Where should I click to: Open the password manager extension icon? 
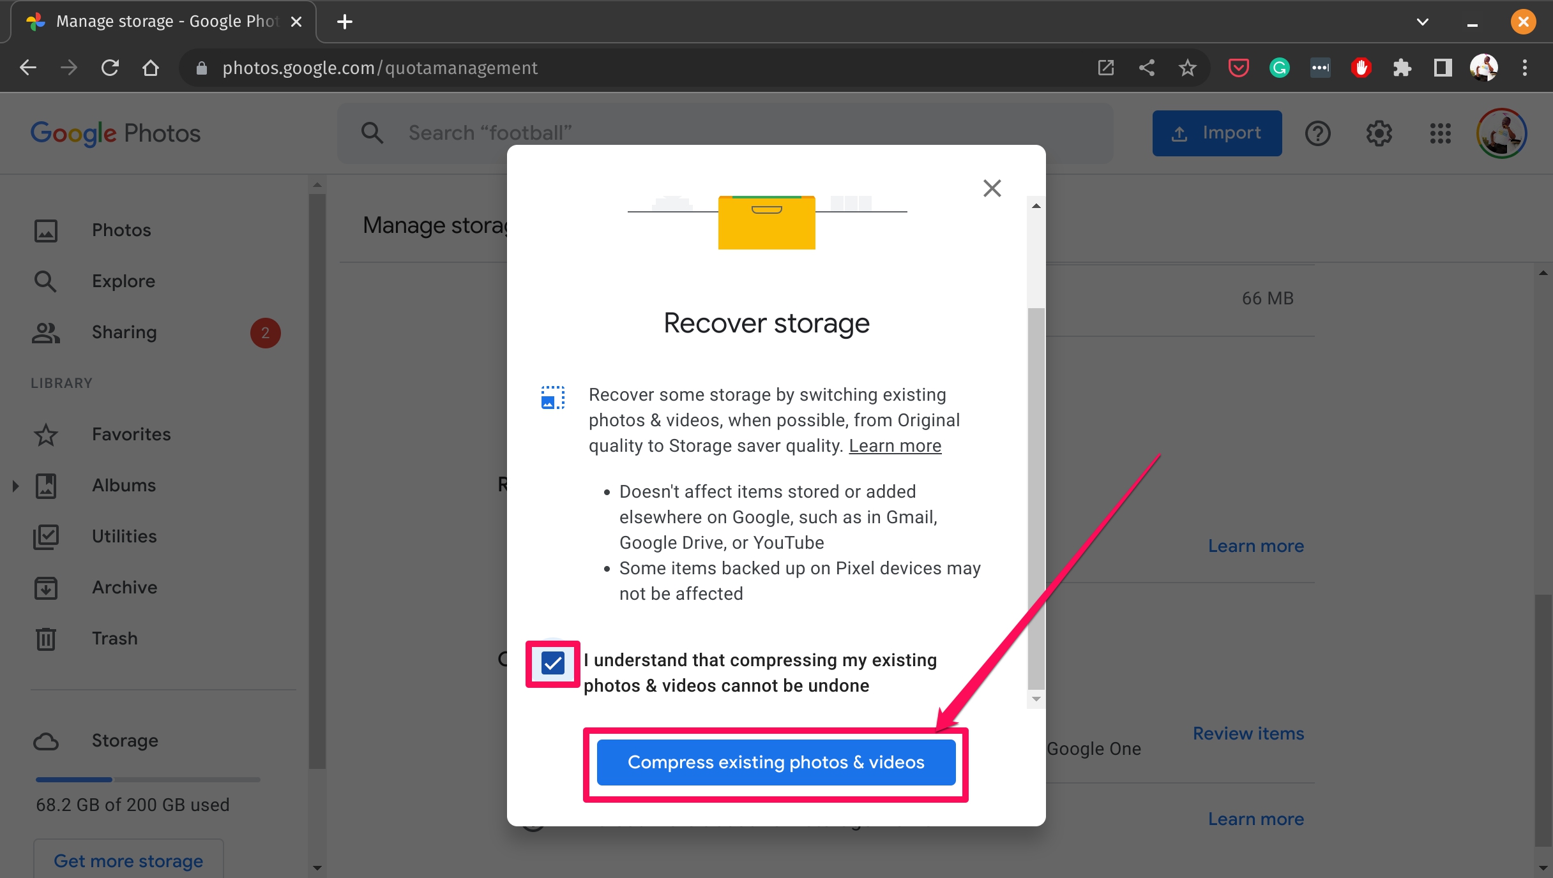coord(1320,68)
